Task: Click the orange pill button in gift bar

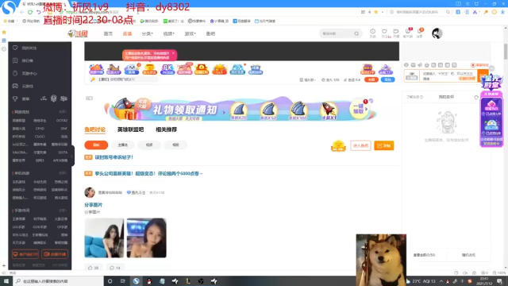Action: tap(371, 79)
